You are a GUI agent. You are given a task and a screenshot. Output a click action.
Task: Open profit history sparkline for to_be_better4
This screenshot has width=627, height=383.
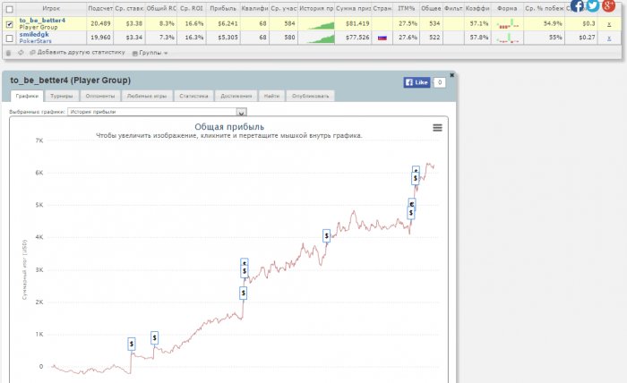click(321, 25)
